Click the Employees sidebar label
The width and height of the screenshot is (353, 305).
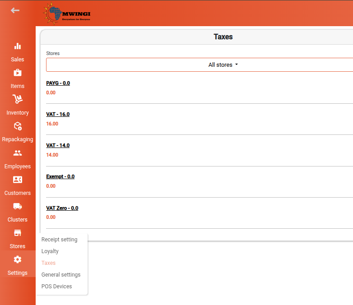18,166
